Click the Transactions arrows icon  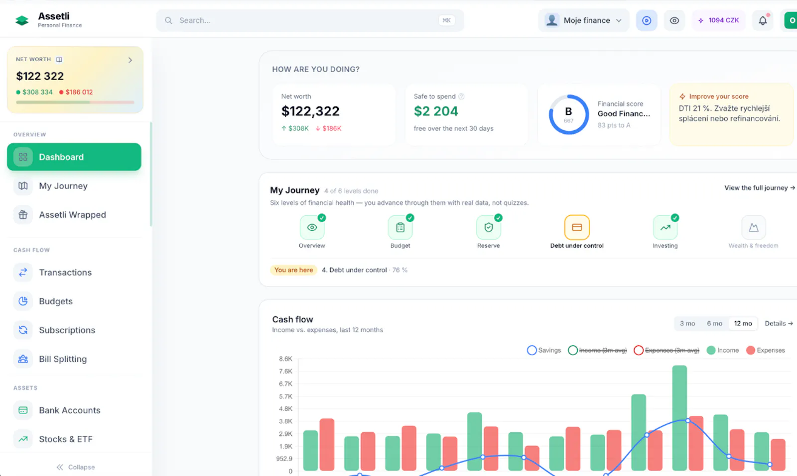[x=23, y=273]
